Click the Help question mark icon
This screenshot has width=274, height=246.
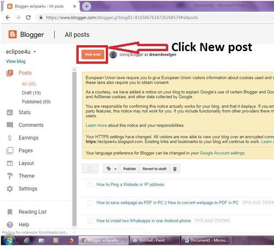10,224
